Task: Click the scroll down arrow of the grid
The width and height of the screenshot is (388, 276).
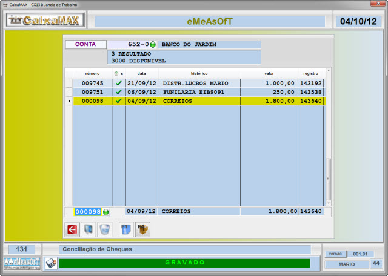Action: pos(329,203)
